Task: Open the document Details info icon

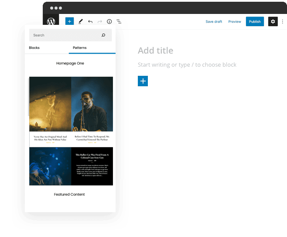Action: pyautogui.click(x=109, y=21)
